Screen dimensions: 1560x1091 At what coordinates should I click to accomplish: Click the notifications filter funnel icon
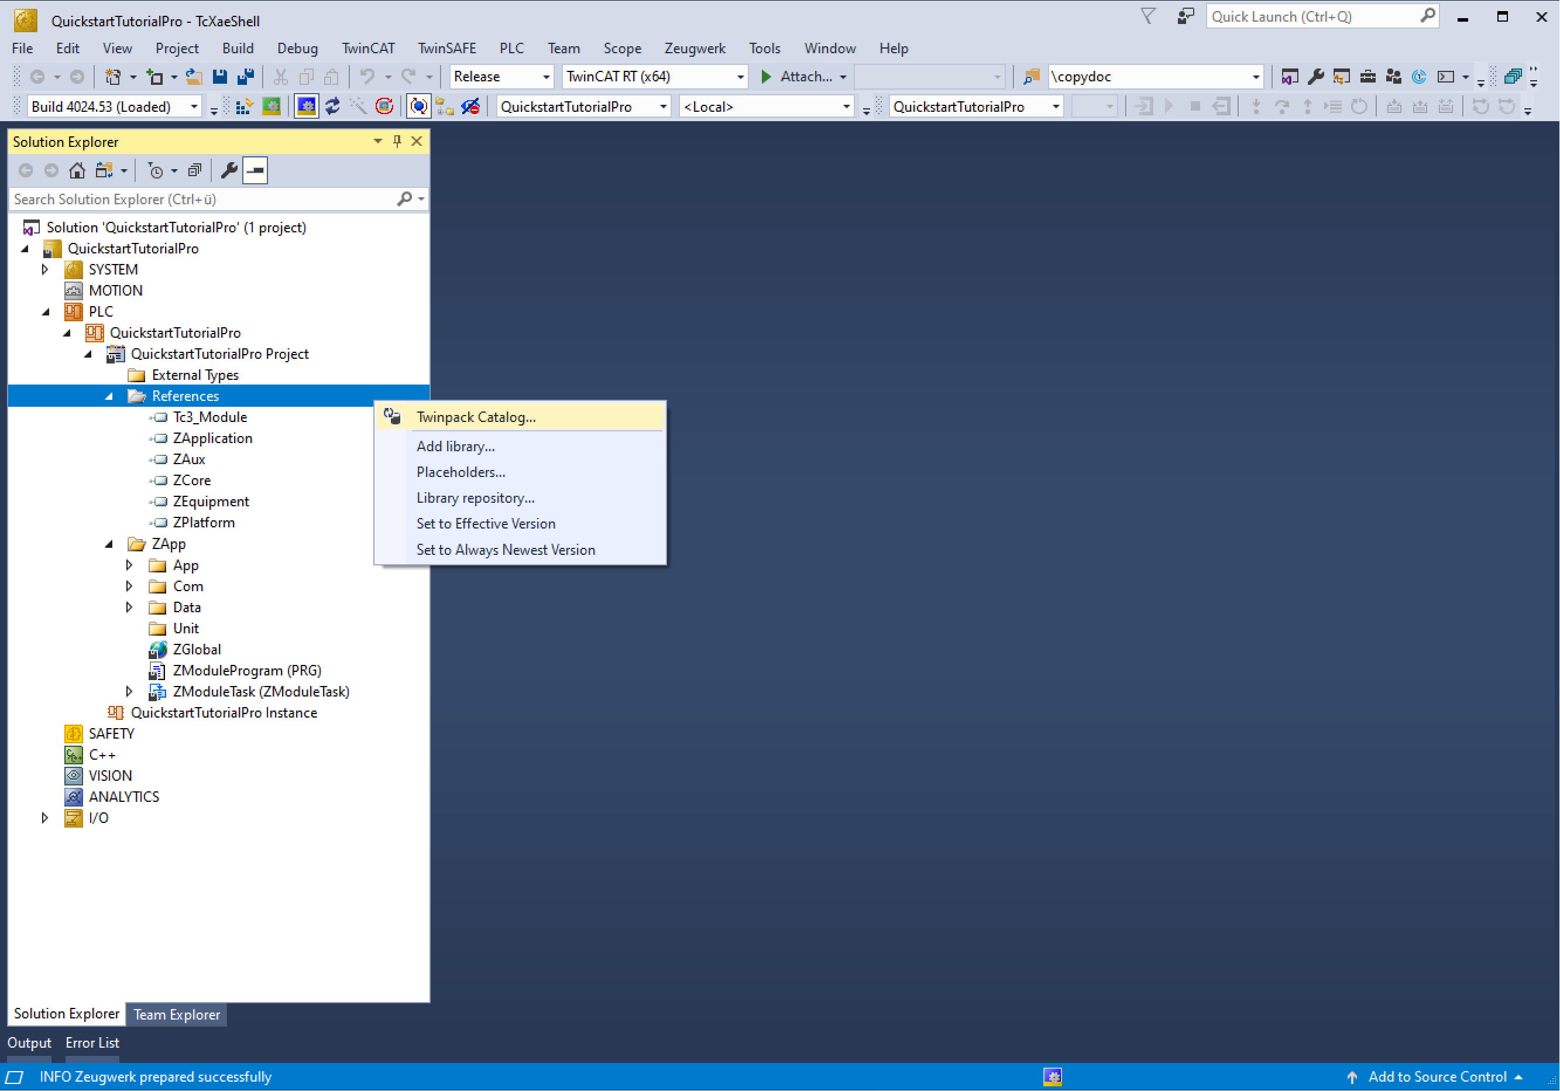tap(1147, 16)
